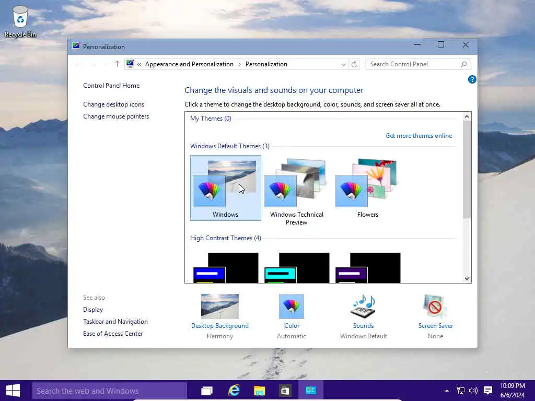The height and width of the screenshot is (401, 535).
Task: Minimize the Personalization window
Action: click(x=417, y=45)
